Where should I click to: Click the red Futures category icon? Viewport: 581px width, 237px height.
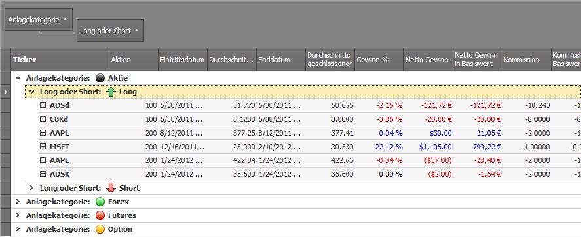pos(100,215)
